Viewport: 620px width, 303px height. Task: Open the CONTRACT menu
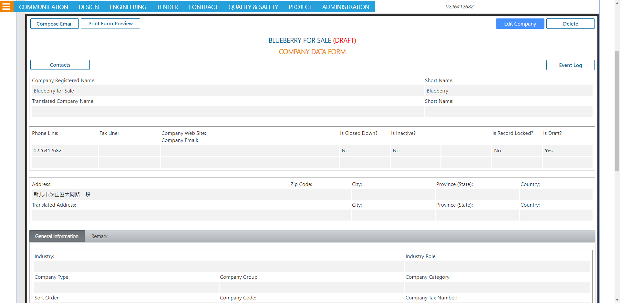point(203,7)
